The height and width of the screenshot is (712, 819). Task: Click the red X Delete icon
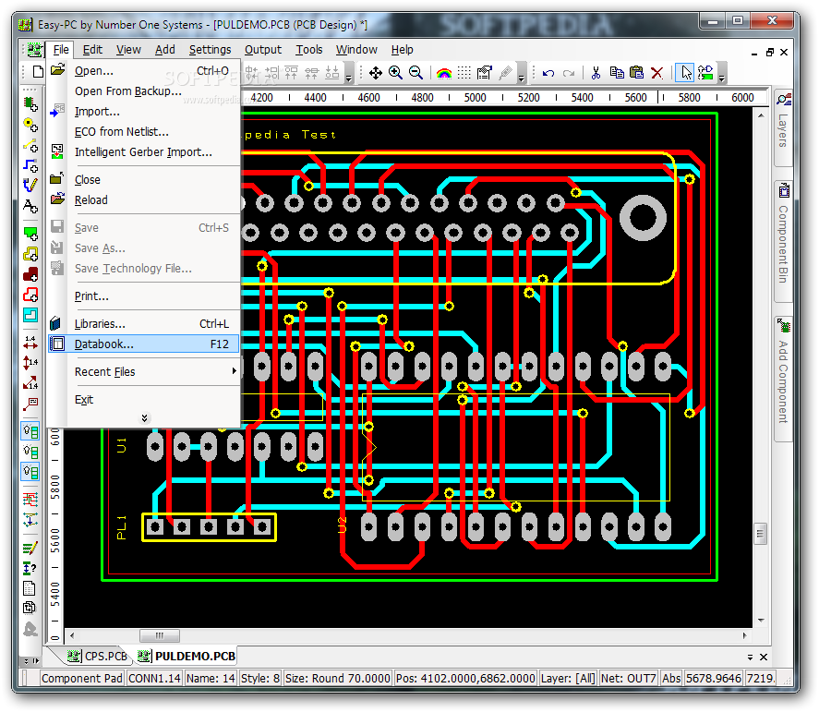(657, 73)
